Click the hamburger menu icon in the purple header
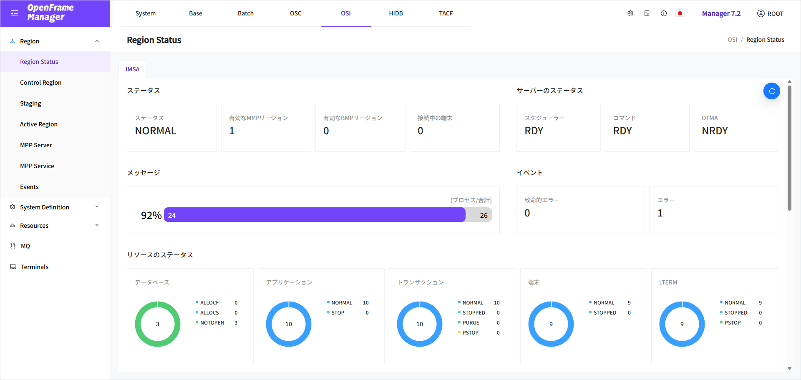801x380 pixels. [x=14, y=13]
